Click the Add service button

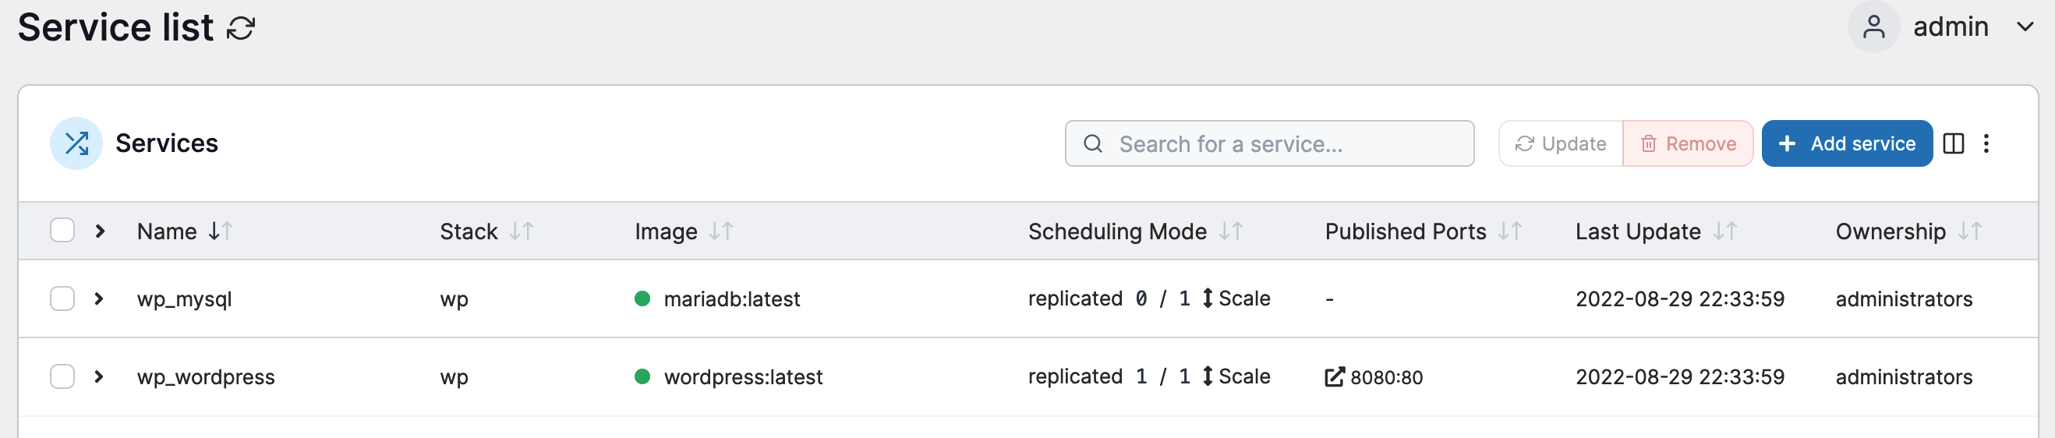(x=1847, y=143)
